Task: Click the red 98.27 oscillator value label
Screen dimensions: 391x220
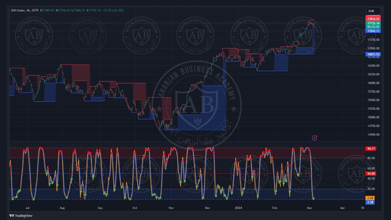Action: [371, 148]
